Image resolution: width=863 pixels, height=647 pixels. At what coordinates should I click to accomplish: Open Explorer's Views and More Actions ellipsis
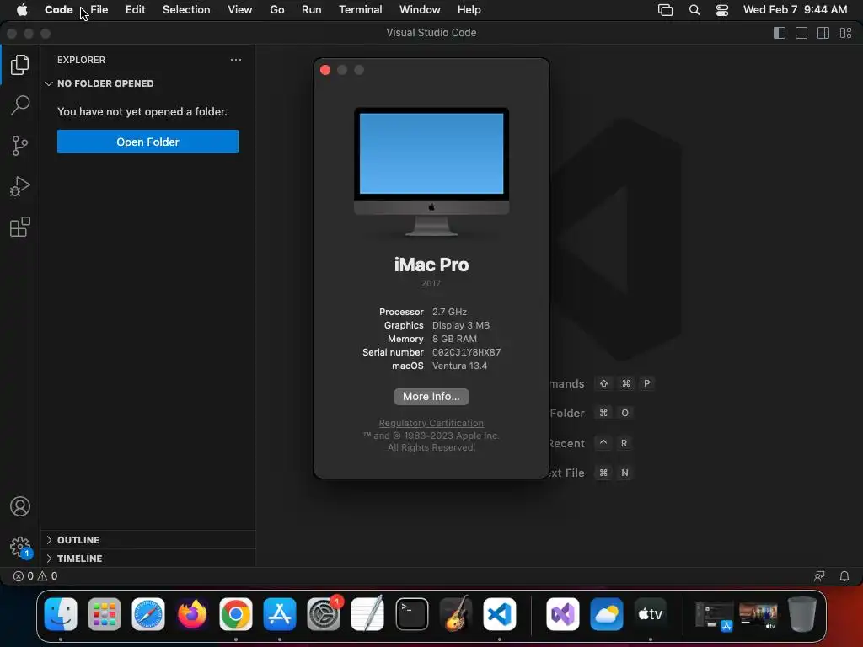coord(236,60)
